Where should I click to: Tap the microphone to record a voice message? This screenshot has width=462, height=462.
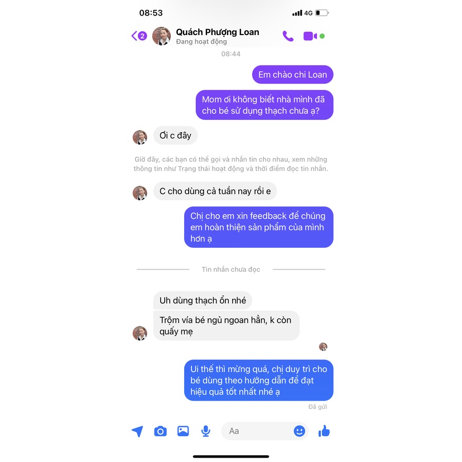[206, 431]
